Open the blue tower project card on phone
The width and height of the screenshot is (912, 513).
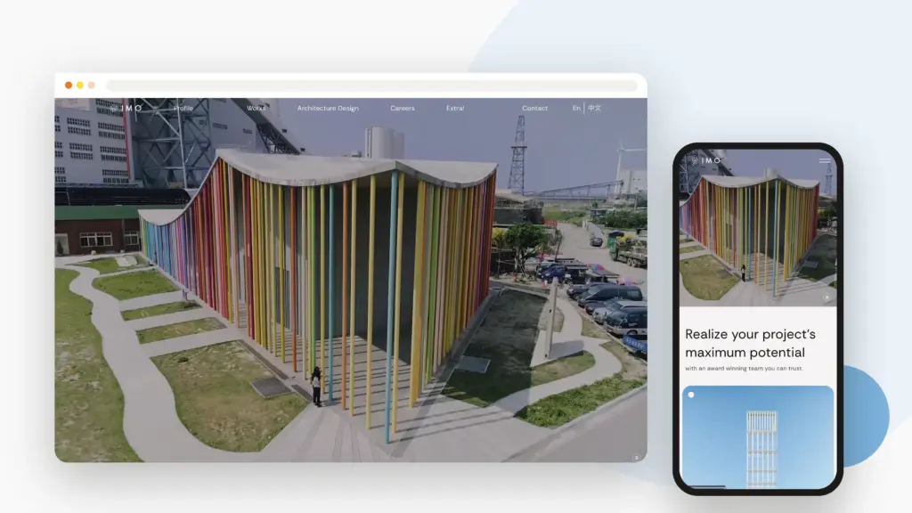[758, 436]
